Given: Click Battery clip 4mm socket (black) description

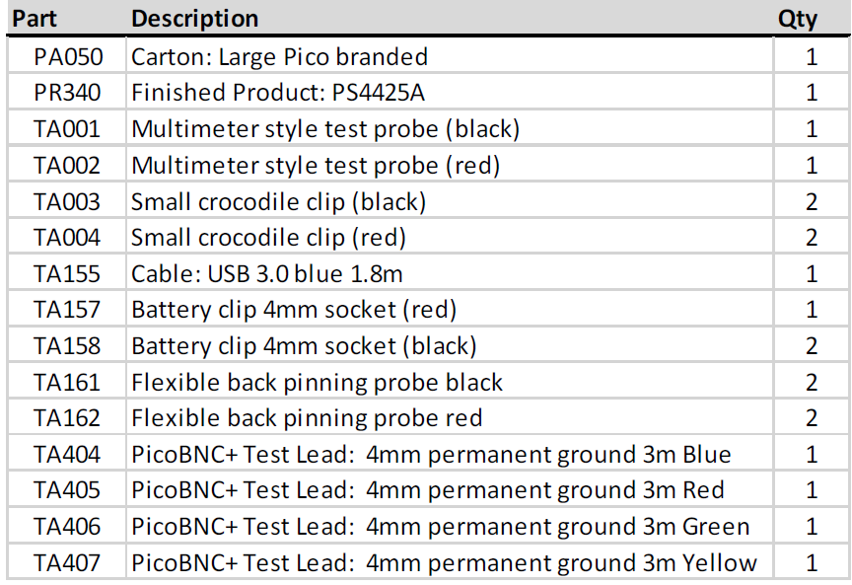Looking at the screenshot, I should pos(450,345).
